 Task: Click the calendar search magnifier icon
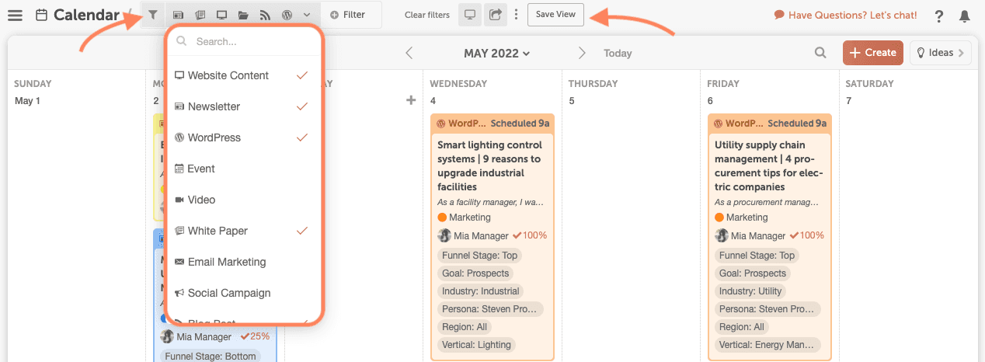[x=820, y=53]
